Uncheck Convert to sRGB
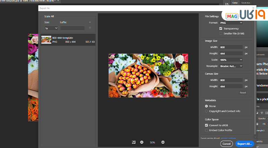 click(x=206, y=125)
